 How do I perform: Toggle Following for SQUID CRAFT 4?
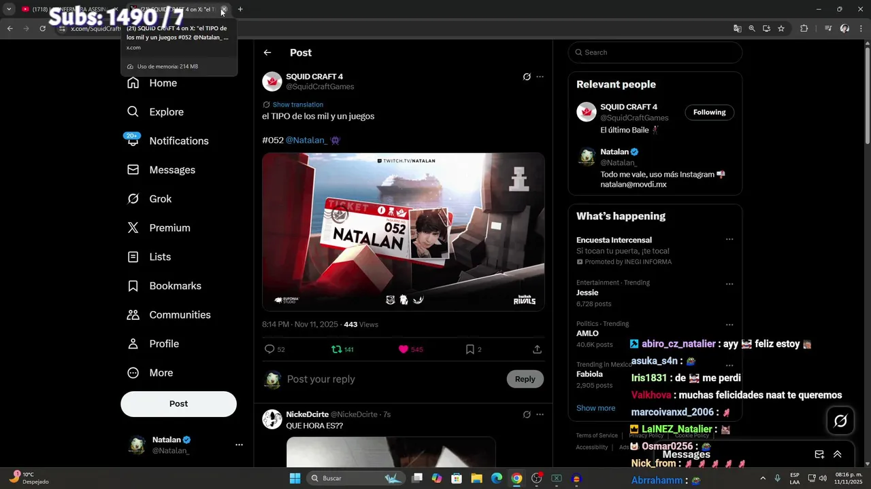[x=709, y=112]
